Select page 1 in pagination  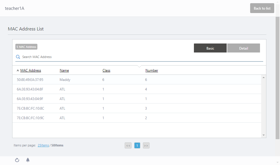[137, 146]
